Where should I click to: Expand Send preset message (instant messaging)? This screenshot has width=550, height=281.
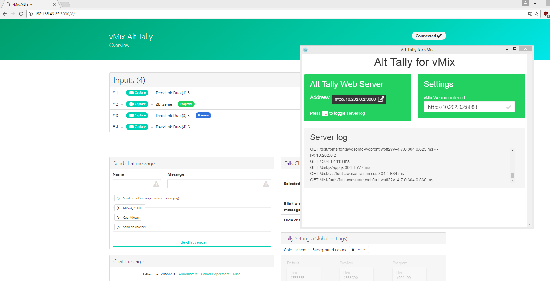click(148, 198)
